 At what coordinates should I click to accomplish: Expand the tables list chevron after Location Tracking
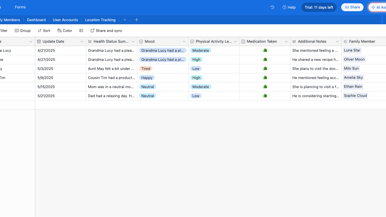click(x=125, y=20)
